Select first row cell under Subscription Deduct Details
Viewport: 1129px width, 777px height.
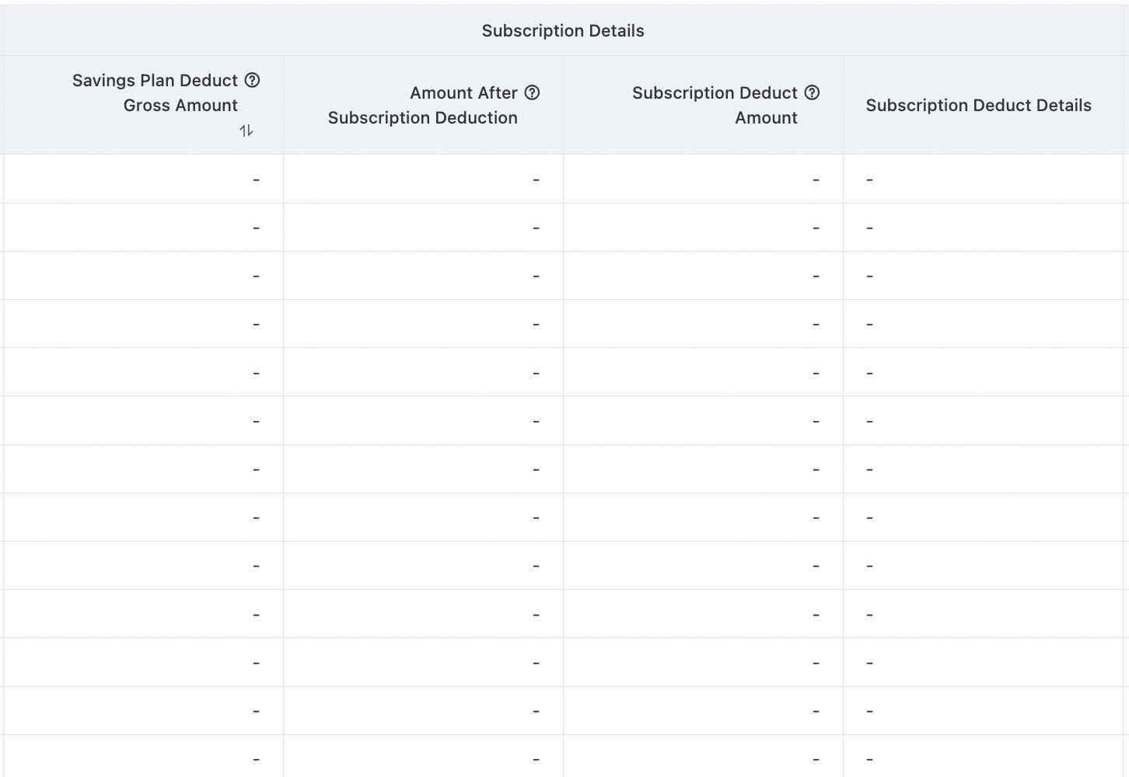click(x=984, y=179)
